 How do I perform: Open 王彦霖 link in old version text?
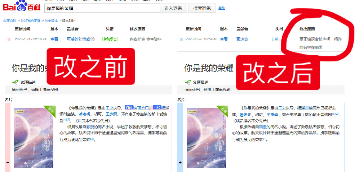tap(111, 114)
